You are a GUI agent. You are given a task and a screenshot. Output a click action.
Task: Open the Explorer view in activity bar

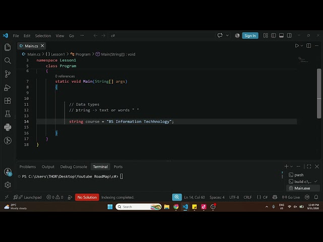tap(8, 47)
